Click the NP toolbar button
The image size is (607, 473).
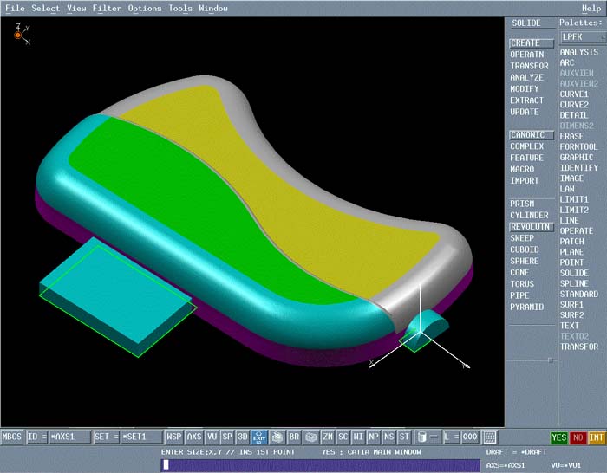[374, 437]
